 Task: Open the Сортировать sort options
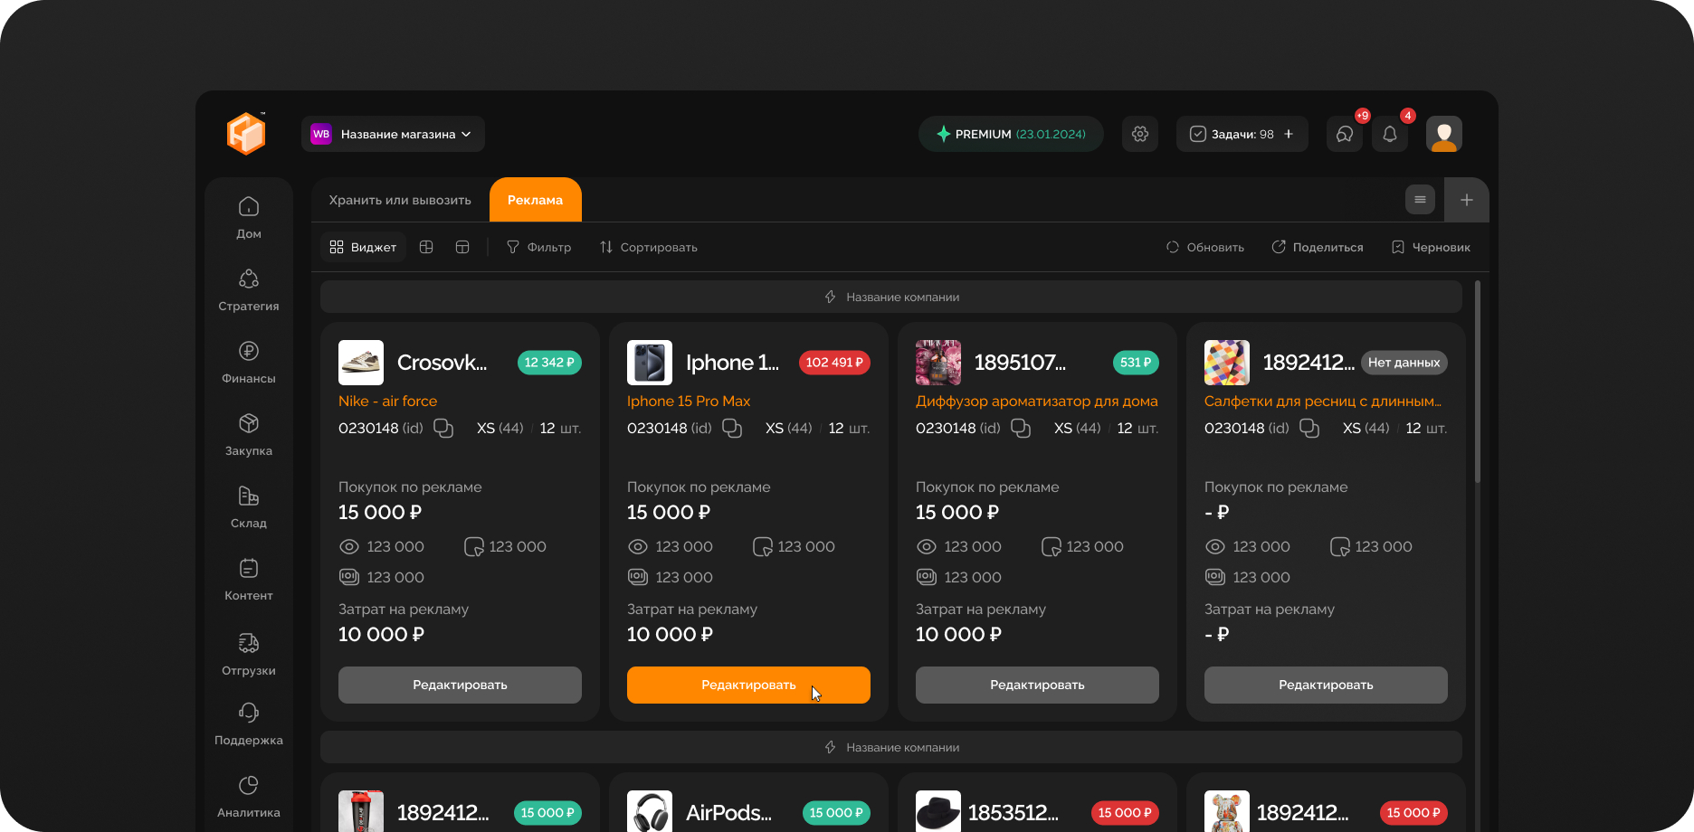click(x=648, y=247)
